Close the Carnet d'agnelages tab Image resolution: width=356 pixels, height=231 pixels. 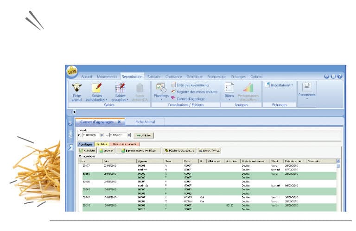tap(119, 122)
